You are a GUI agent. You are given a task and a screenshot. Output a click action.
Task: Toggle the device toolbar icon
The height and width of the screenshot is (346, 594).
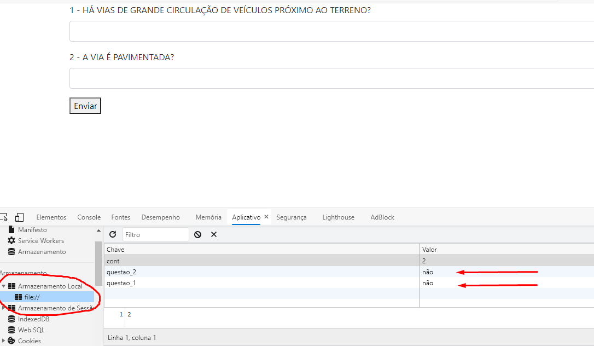[19, 217]
